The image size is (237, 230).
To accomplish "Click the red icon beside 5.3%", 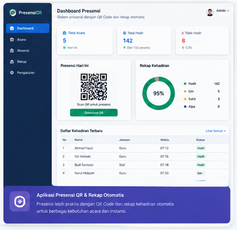I will [183, 48].
